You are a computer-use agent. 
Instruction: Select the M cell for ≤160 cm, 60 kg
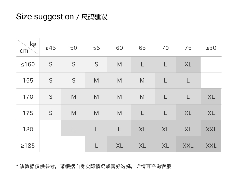coord(119,64)
